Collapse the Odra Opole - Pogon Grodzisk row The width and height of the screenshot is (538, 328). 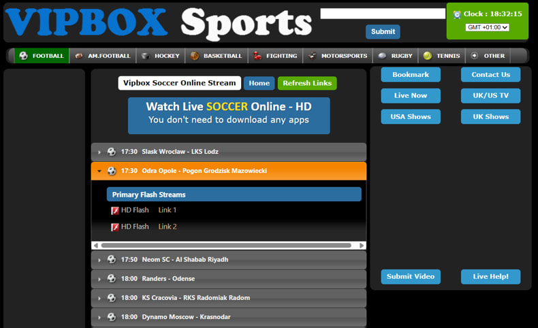tap(229, 171)
